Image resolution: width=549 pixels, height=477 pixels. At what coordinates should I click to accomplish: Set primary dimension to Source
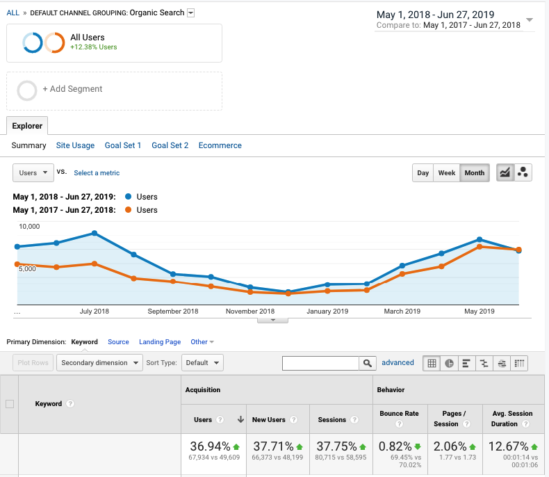[x=118, y=342]
